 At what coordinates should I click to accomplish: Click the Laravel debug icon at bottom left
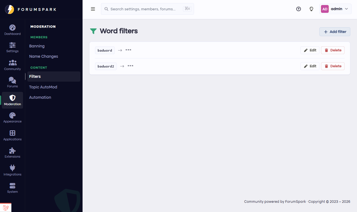point(6,208)
